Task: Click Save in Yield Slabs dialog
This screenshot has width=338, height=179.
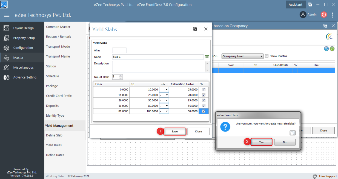Action: (175, 131)
